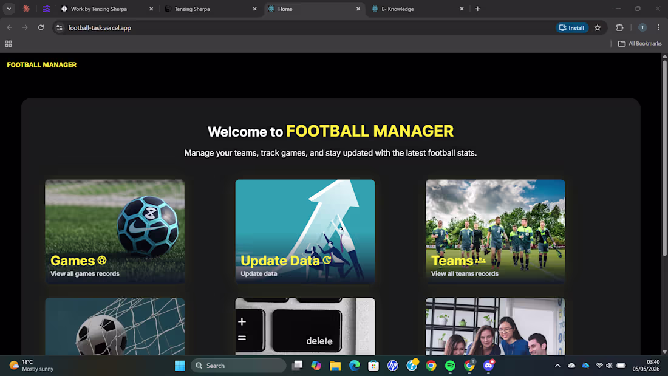The width and height of the screenshot is (668, 376).
Task: Click the taskbar Search box
Action: pos(239,366)
